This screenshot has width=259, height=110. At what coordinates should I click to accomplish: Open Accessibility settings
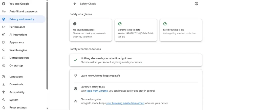coord(23,92)
